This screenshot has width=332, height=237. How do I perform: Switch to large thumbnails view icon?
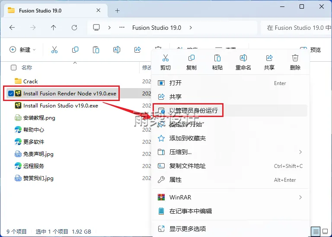click(x=325, y=231)
